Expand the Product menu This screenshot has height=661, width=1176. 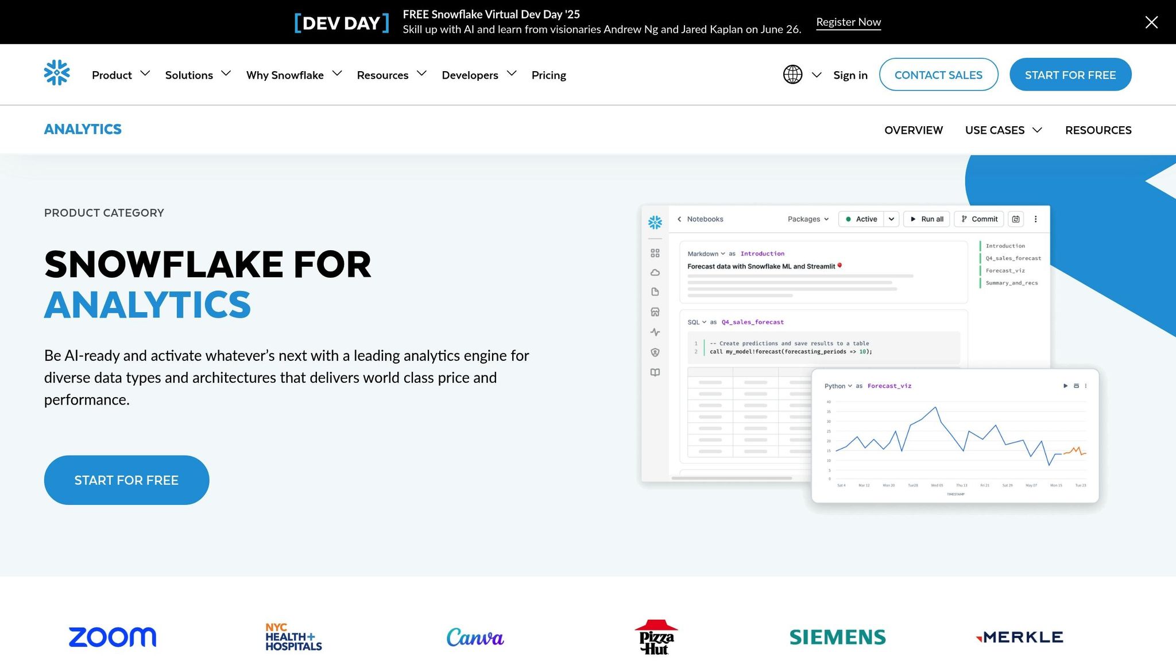click(120, 75)
